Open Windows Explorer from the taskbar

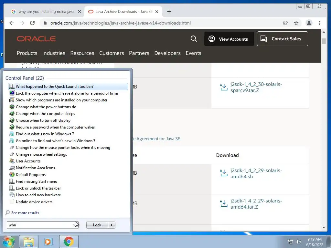(29, 242)
